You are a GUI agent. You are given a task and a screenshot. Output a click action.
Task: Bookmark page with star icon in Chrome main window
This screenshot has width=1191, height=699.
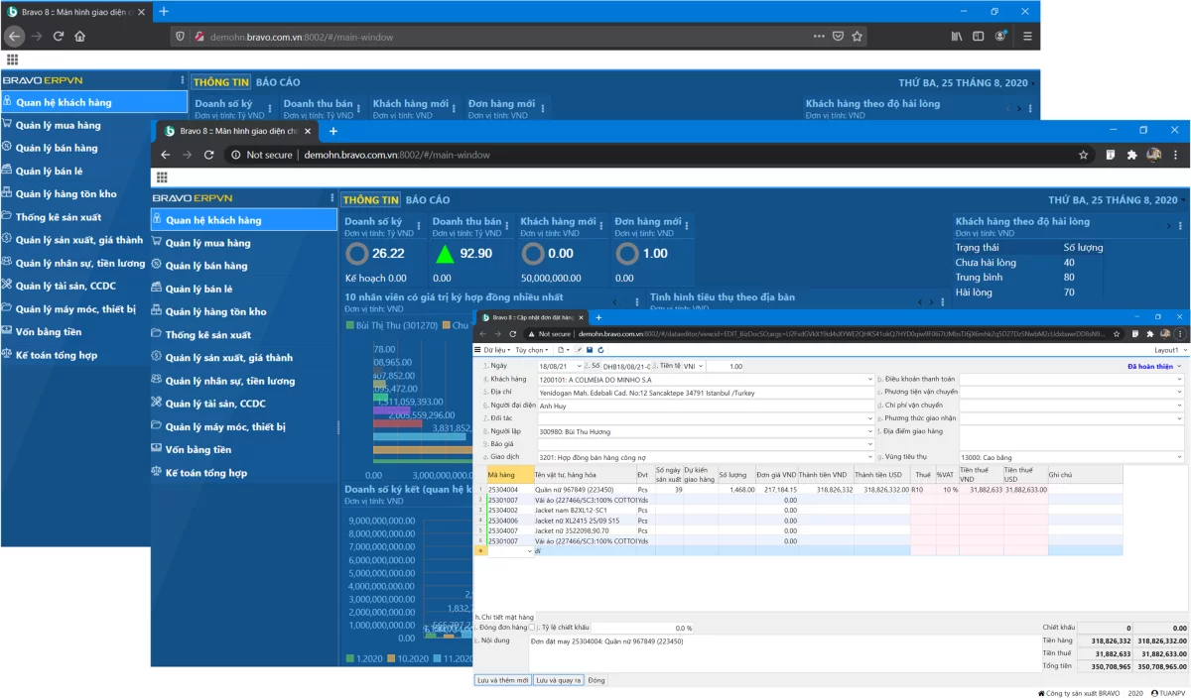(1083, 155)
